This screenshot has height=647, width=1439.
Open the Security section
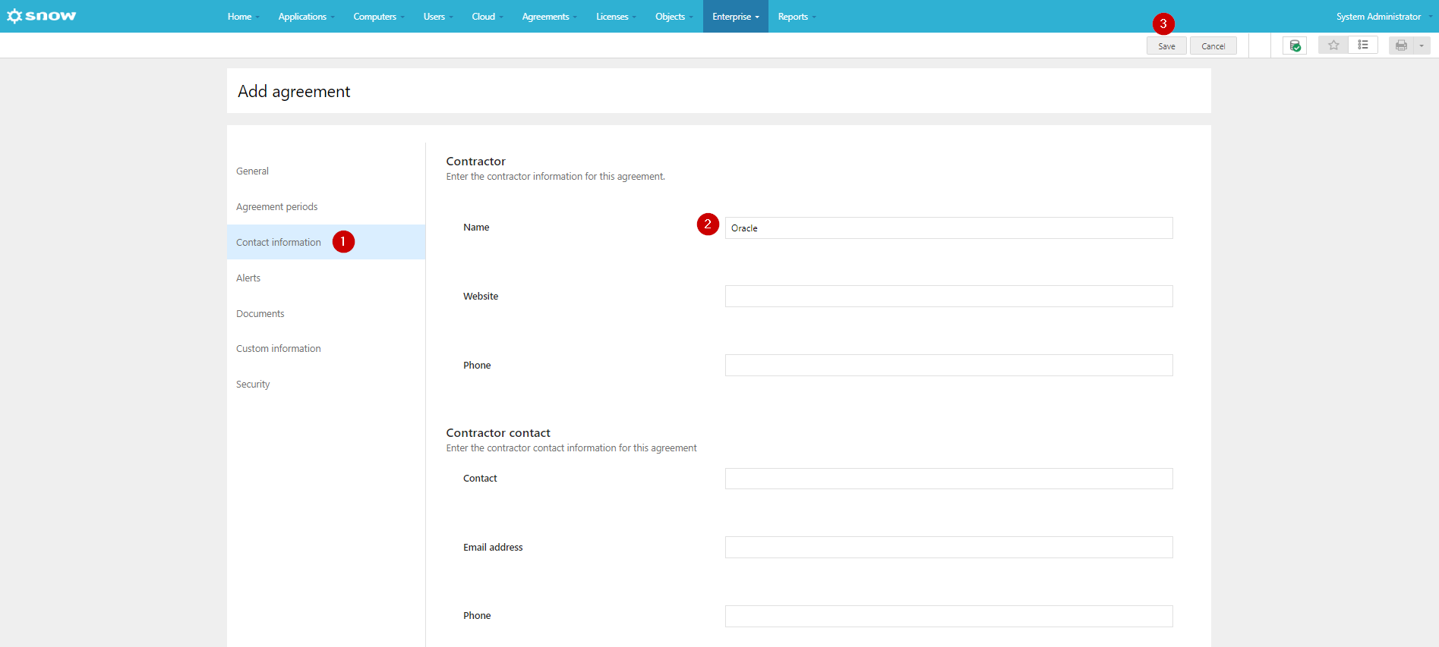coord(326,385)
